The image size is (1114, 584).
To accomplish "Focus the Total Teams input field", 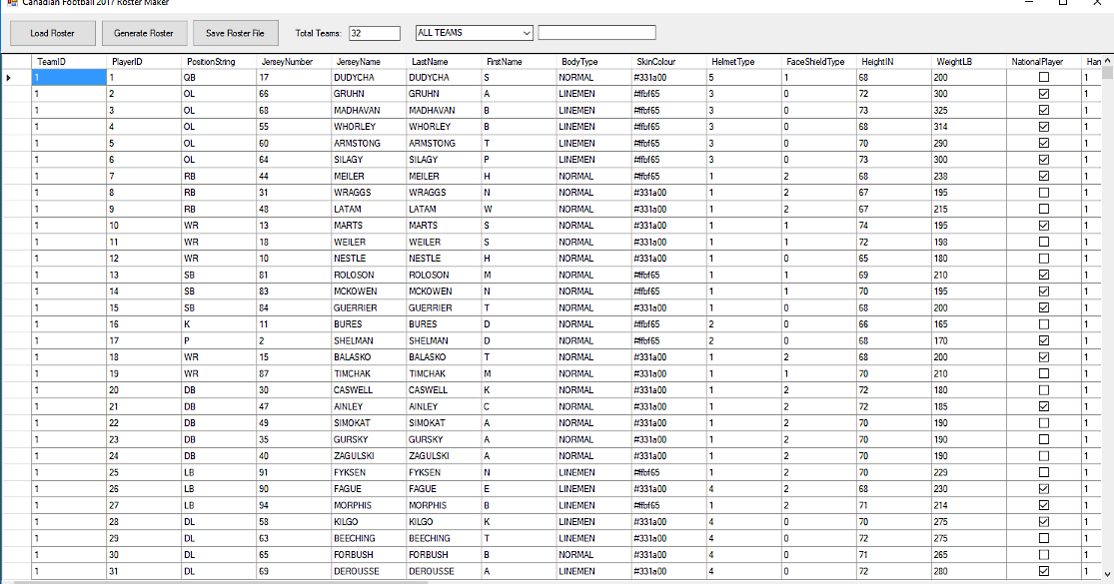I will [375, 33].
